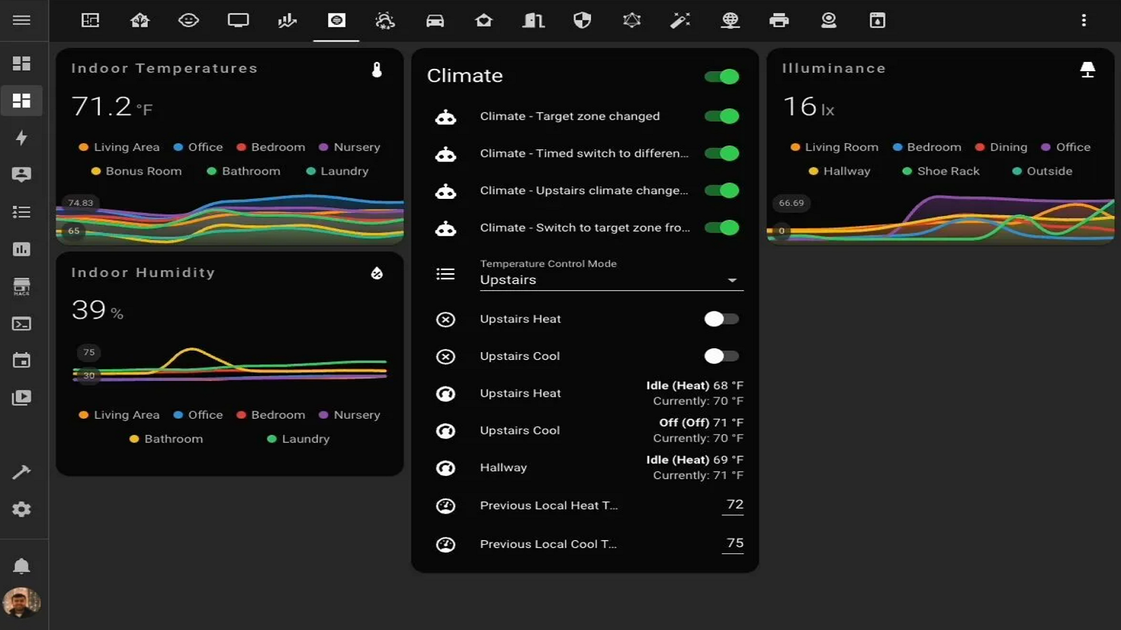Open Developer Tools hammer icon
The image size is (1121, 630).
click(22, 472)
